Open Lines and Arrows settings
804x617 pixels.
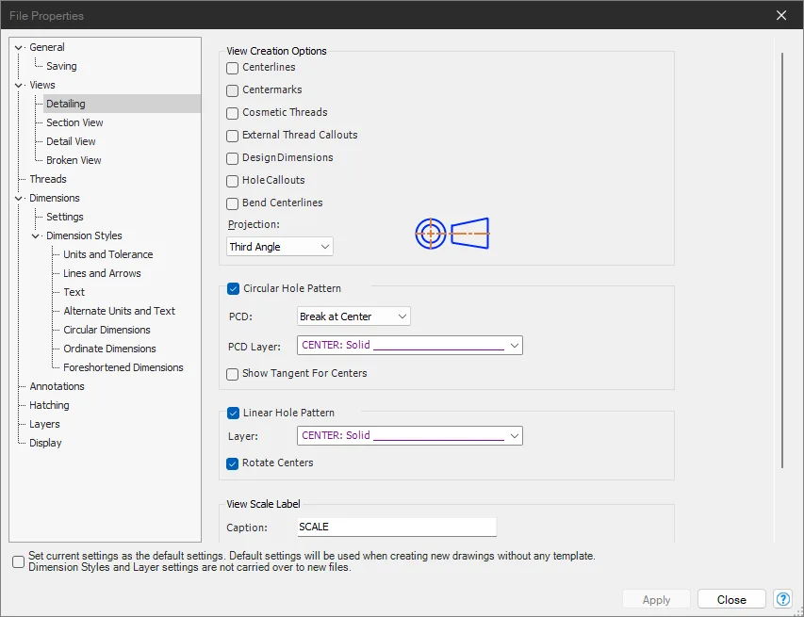click(x=102, y=274)
